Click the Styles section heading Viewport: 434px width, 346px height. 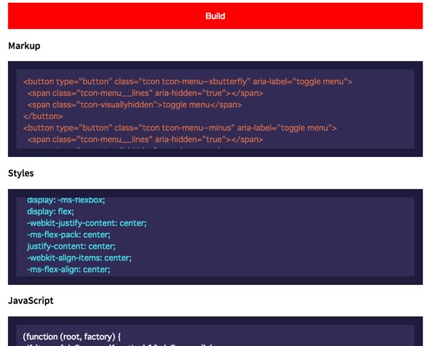click(21, 173)
